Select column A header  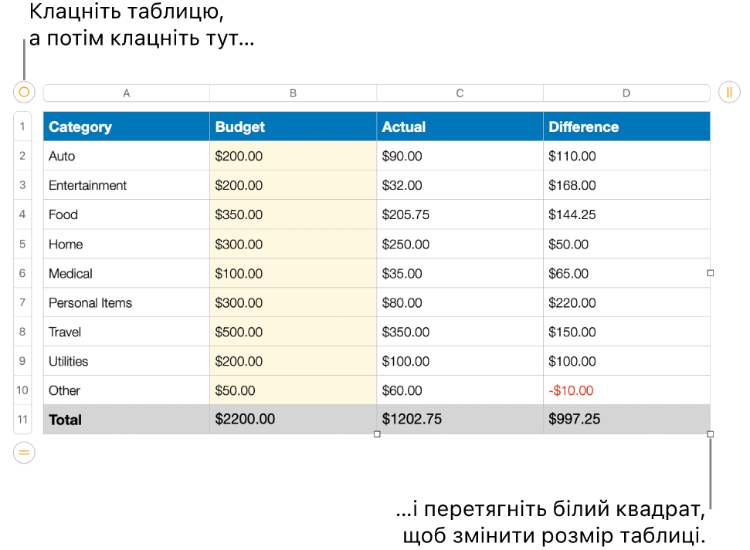(x=126, y=93)
